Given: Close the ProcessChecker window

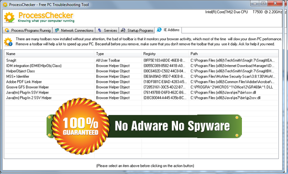Looking at the screenshot, I should 275,3.
